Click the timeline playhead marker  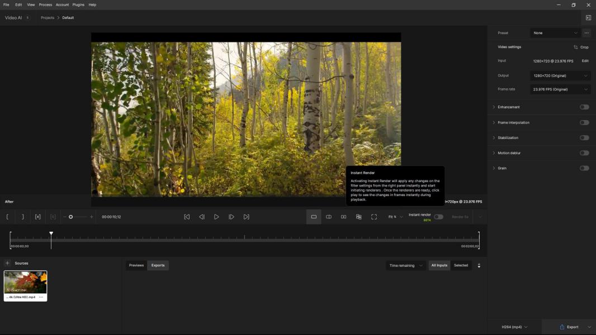tap(51, 234)
